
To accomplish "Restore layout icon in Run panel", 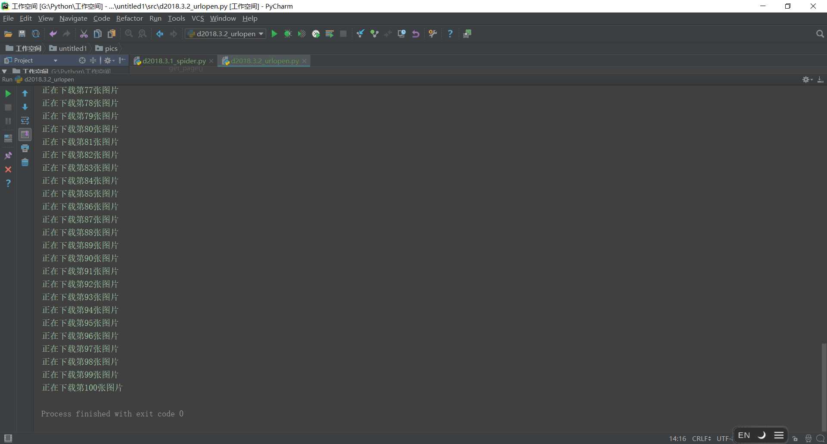I will pos(8,138).
